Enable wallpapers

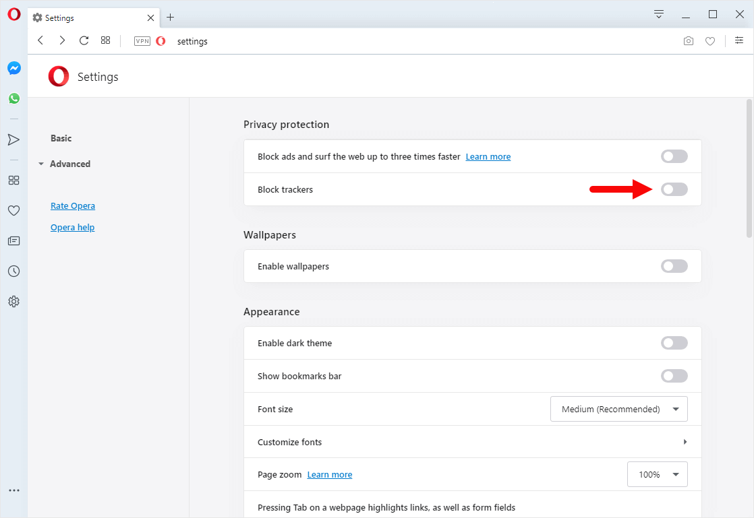[x=674, y=266]
